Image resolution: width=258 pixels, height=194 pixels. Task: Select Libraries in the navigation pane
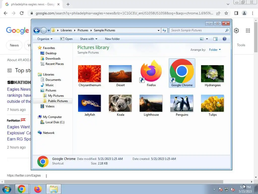click(x=49, y=75)
